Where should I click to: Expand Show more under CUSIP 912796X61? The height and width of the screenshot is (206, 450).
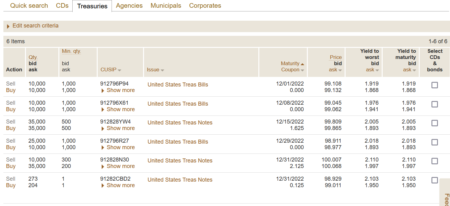[120, 109]
